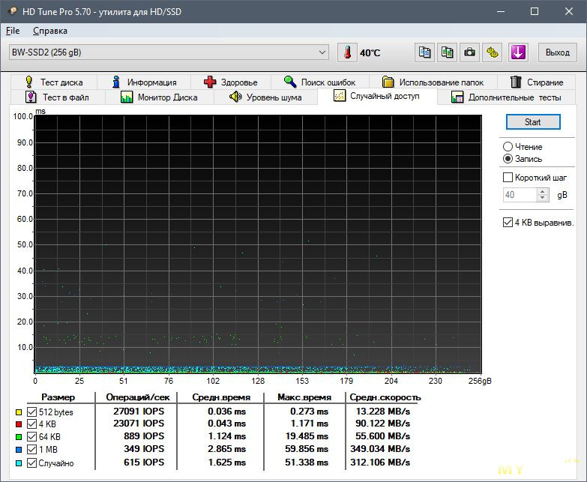The height and width of the screenshot is (482, 587).
Task: Click the thermometer temperature icon
Action: 347,52
